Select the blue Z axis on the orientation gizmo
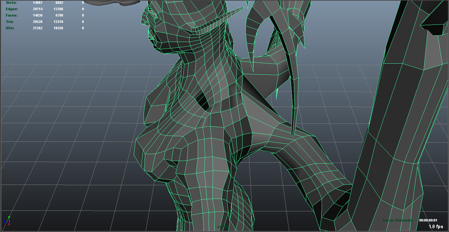 [x=4, y=221]
